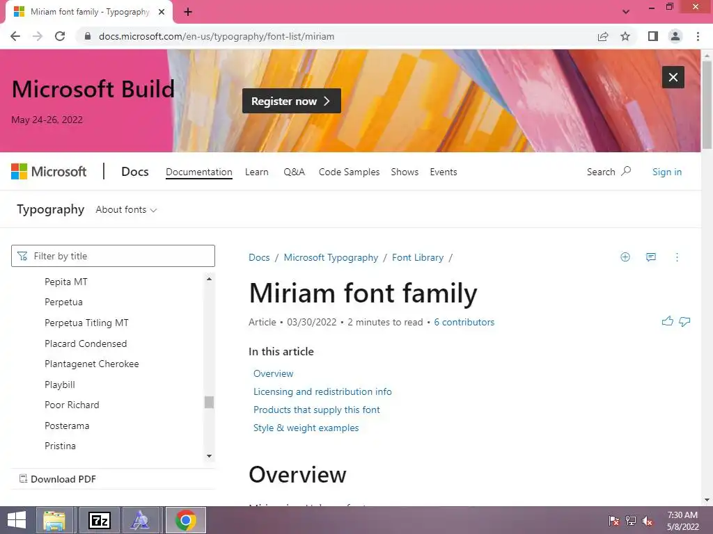
Task: Reload the current page
Action: pyautogui.click(x=60, y=36)
